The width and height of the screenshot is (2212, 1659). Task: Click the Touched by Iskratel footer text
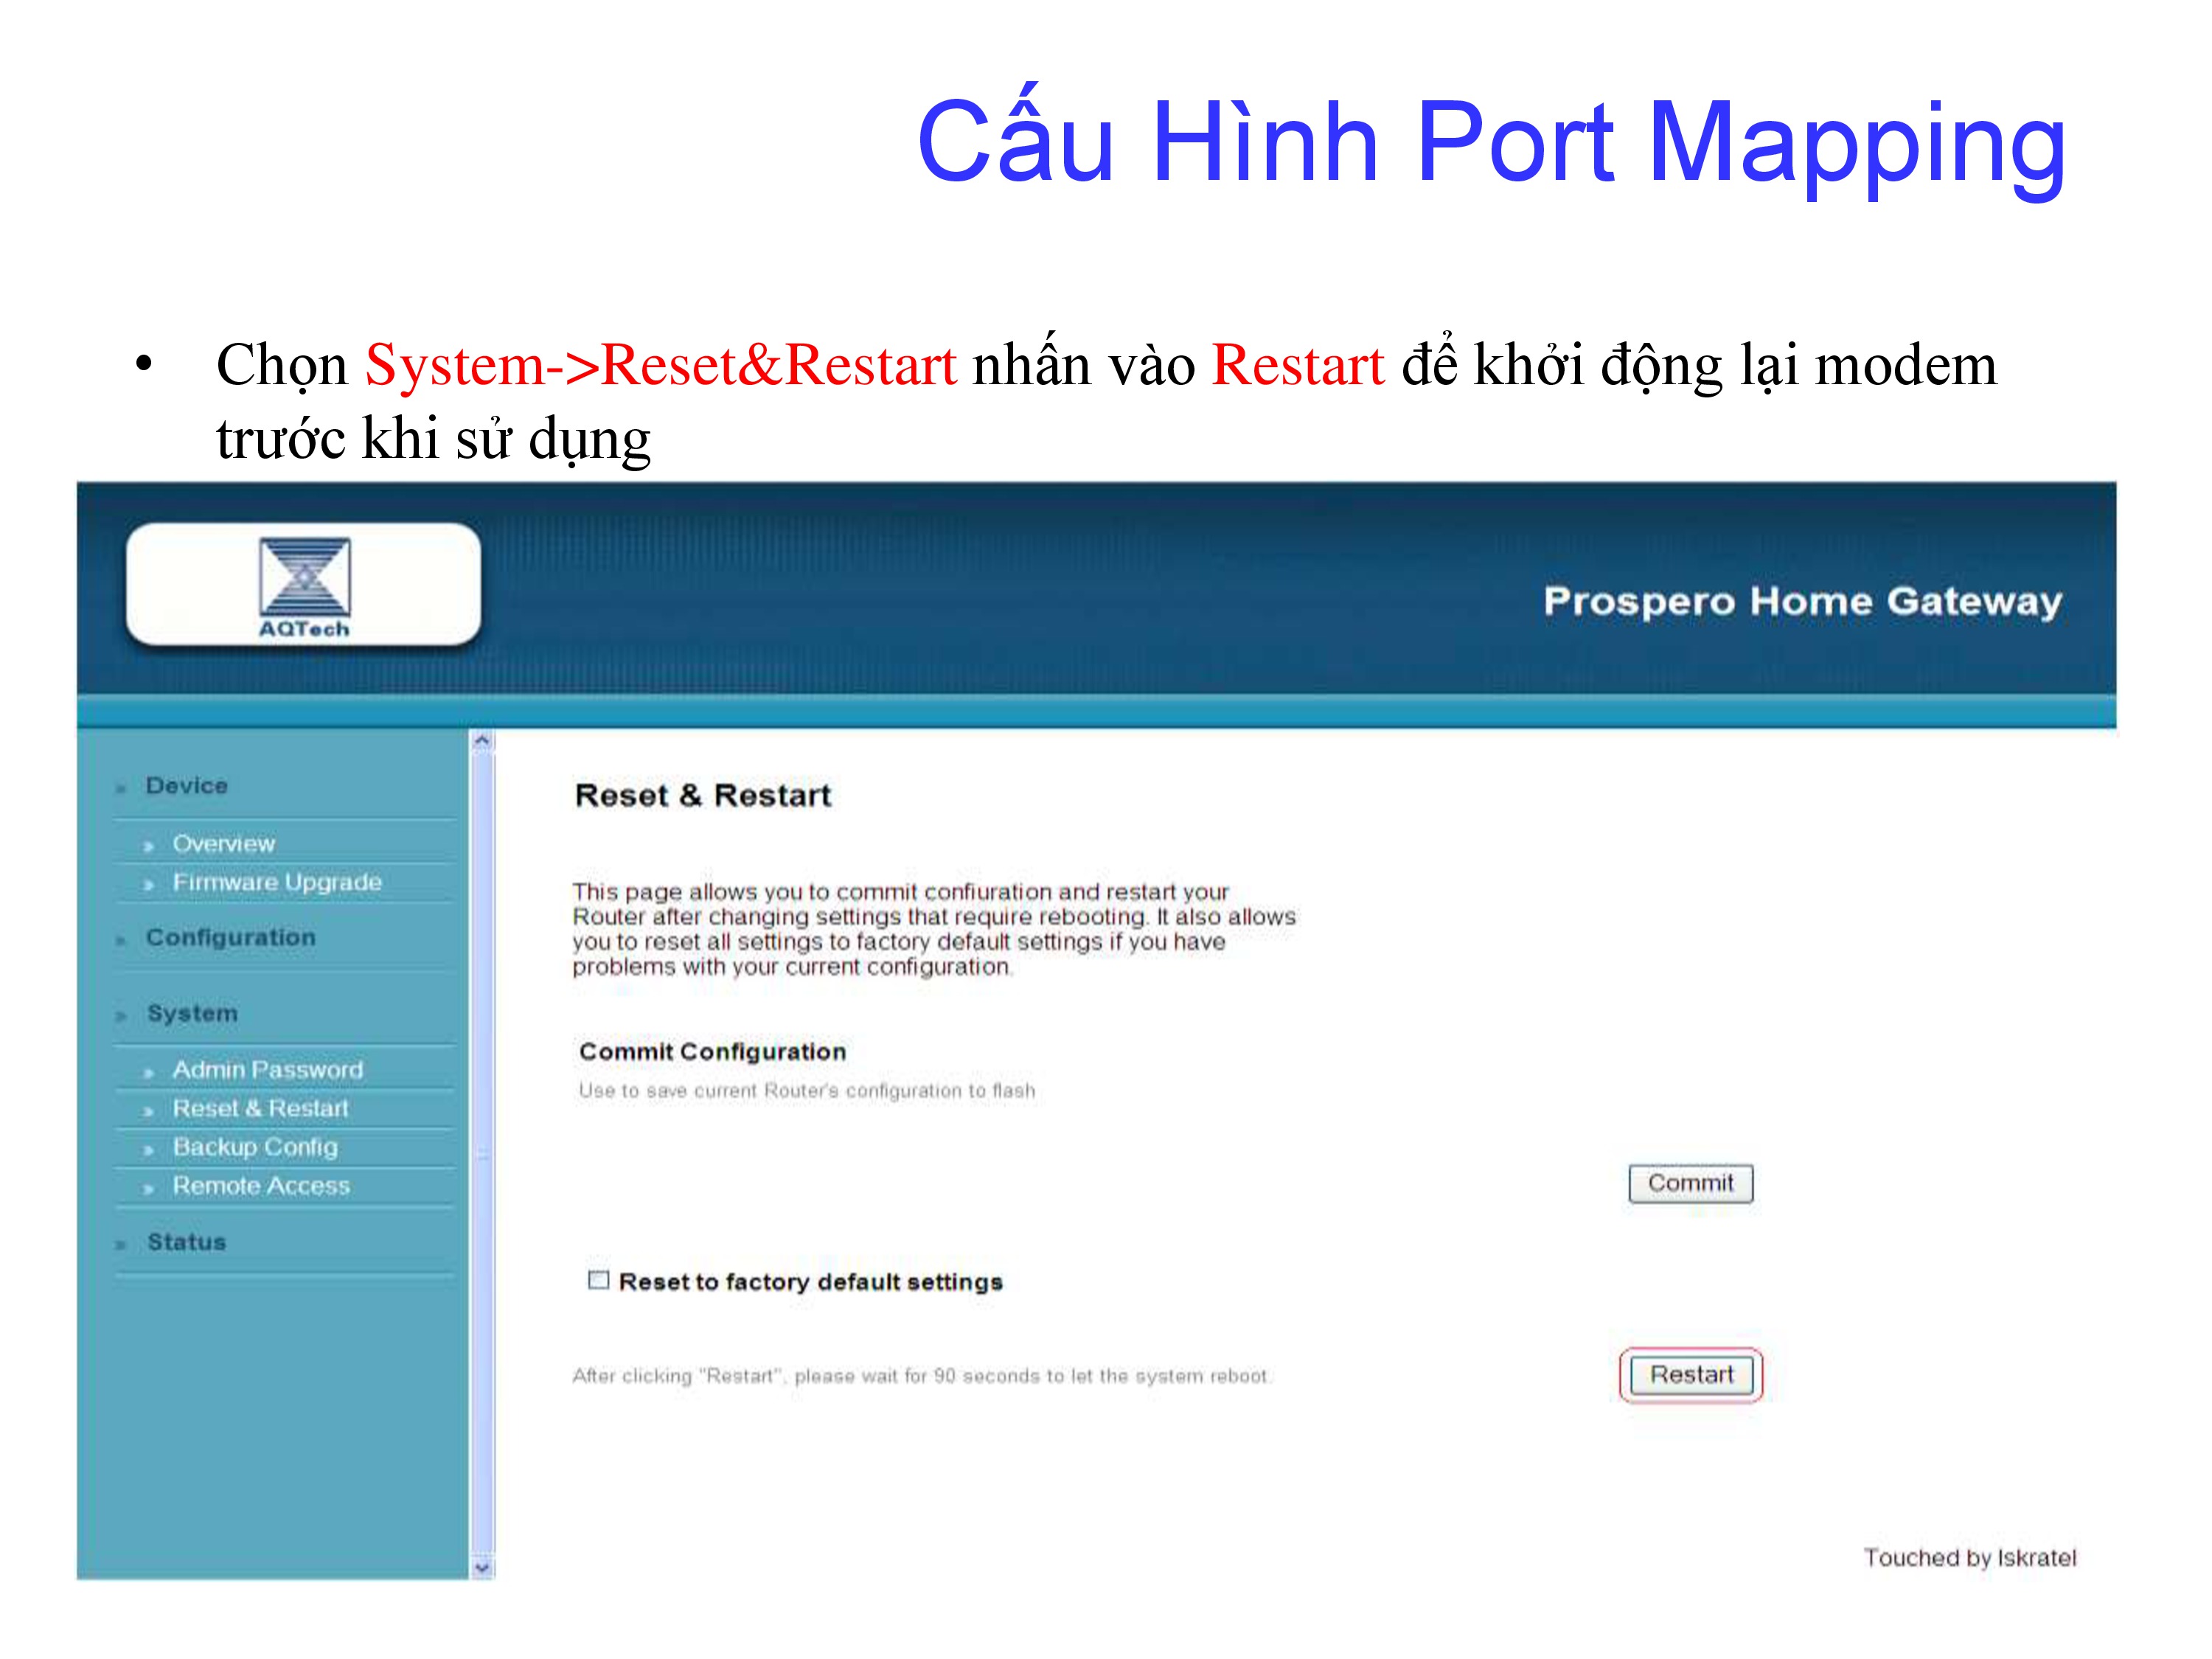click(1969, 1557)
